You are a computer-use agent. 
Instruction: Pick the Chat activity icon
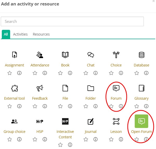[x=91, y=55]
